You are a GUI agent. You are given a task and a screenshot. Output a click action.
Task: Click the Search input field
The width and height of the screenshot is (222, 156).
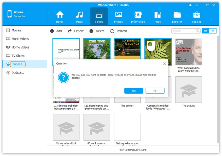click(184, 31)
